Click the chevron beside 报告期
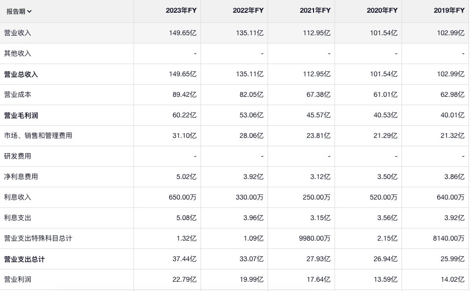 [x=30, y=11]
